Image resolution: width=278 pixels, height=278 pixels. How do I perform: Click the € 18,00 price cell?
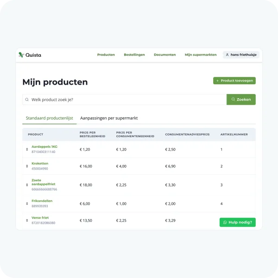(86, 185)
